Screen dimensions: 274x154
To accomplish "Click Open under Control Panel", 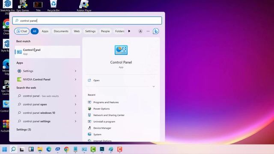I will pyautogui.click(x=96, y=80).
